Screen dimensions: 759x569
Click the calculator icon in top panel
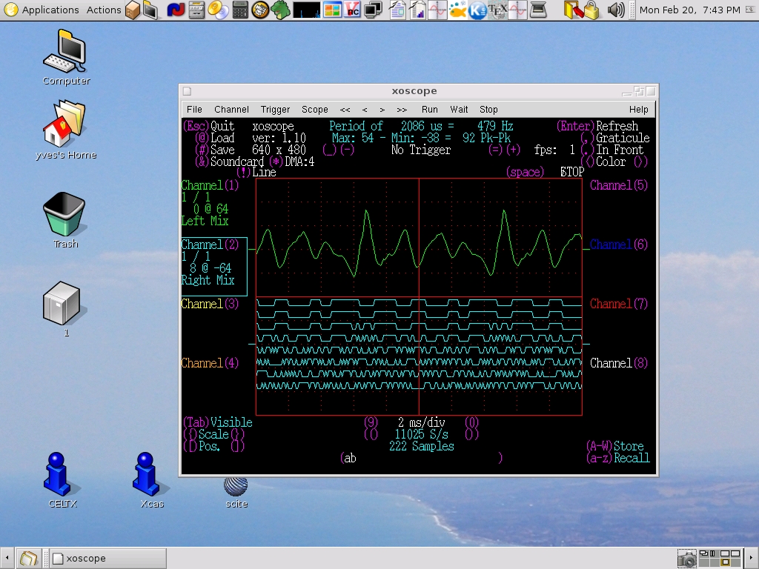(240, 10)
